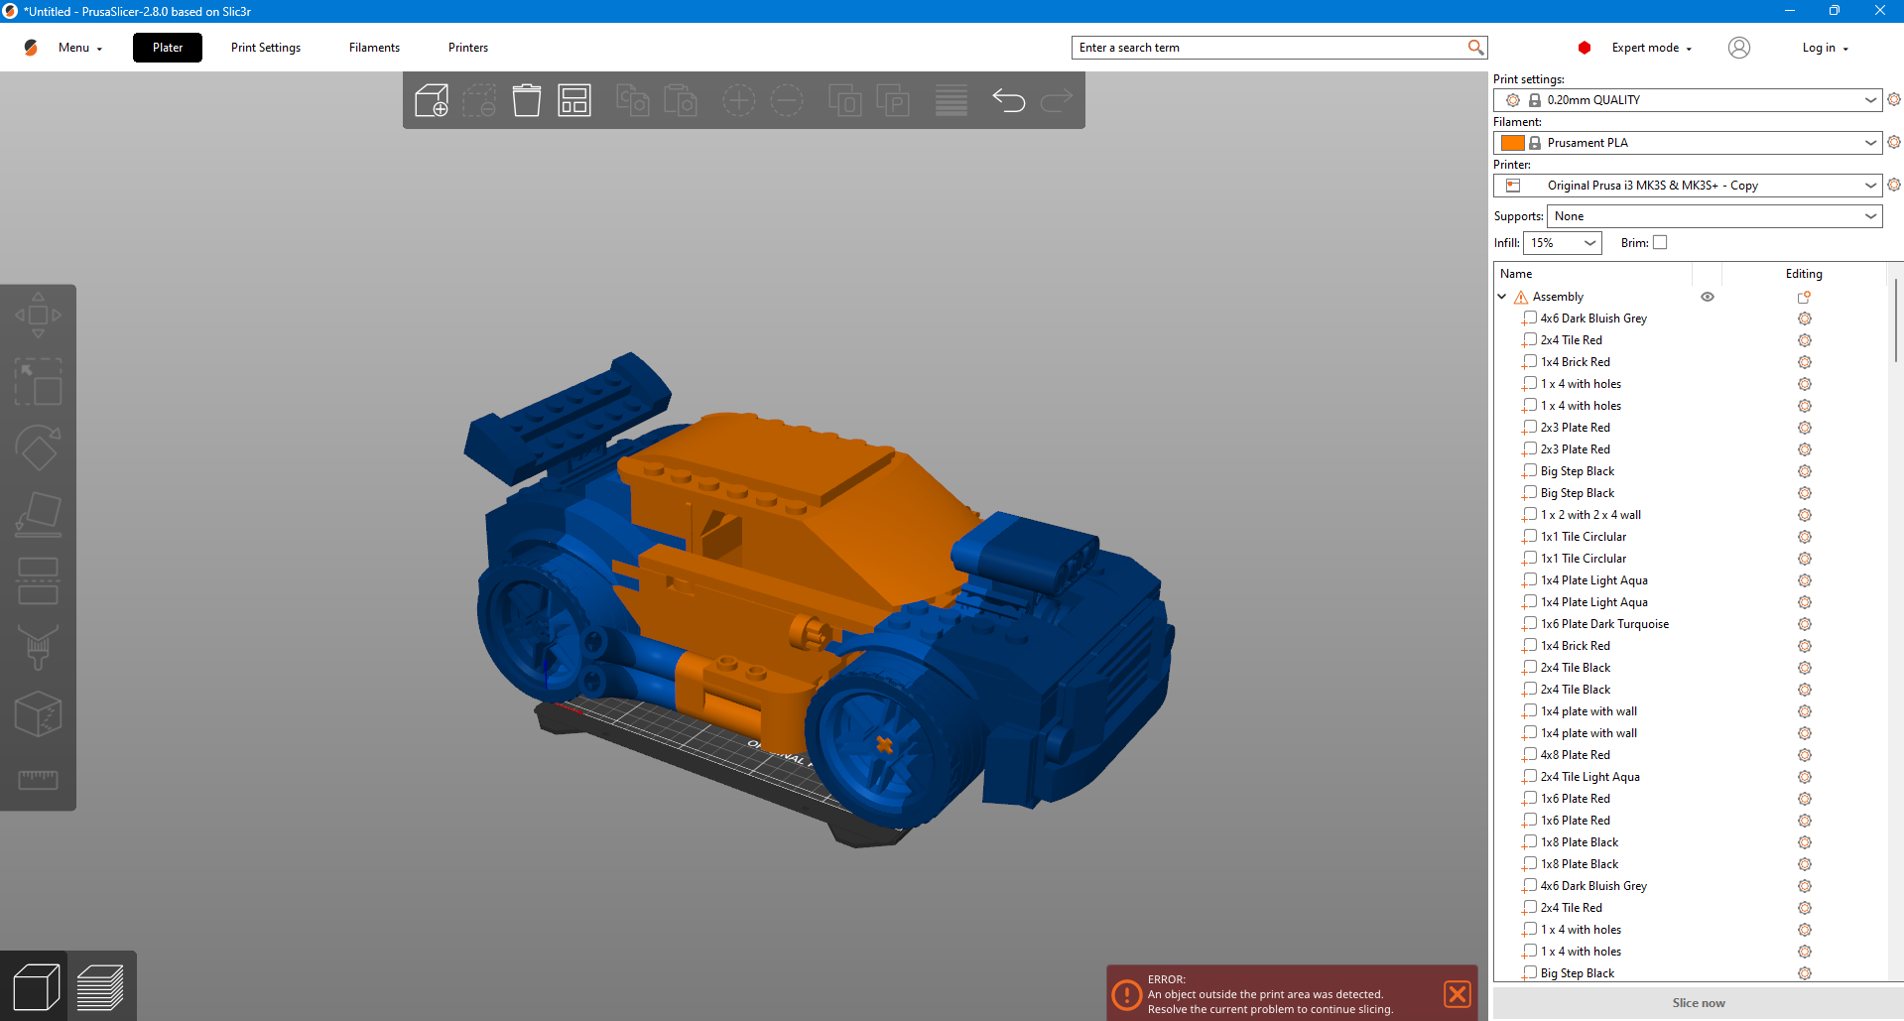Select the Scale gizmo tool

38,382
